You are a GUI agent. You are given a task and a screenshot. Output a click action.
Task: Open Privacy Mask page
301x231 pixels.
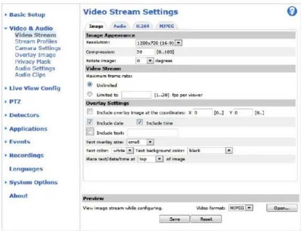[x=33, y=62]
